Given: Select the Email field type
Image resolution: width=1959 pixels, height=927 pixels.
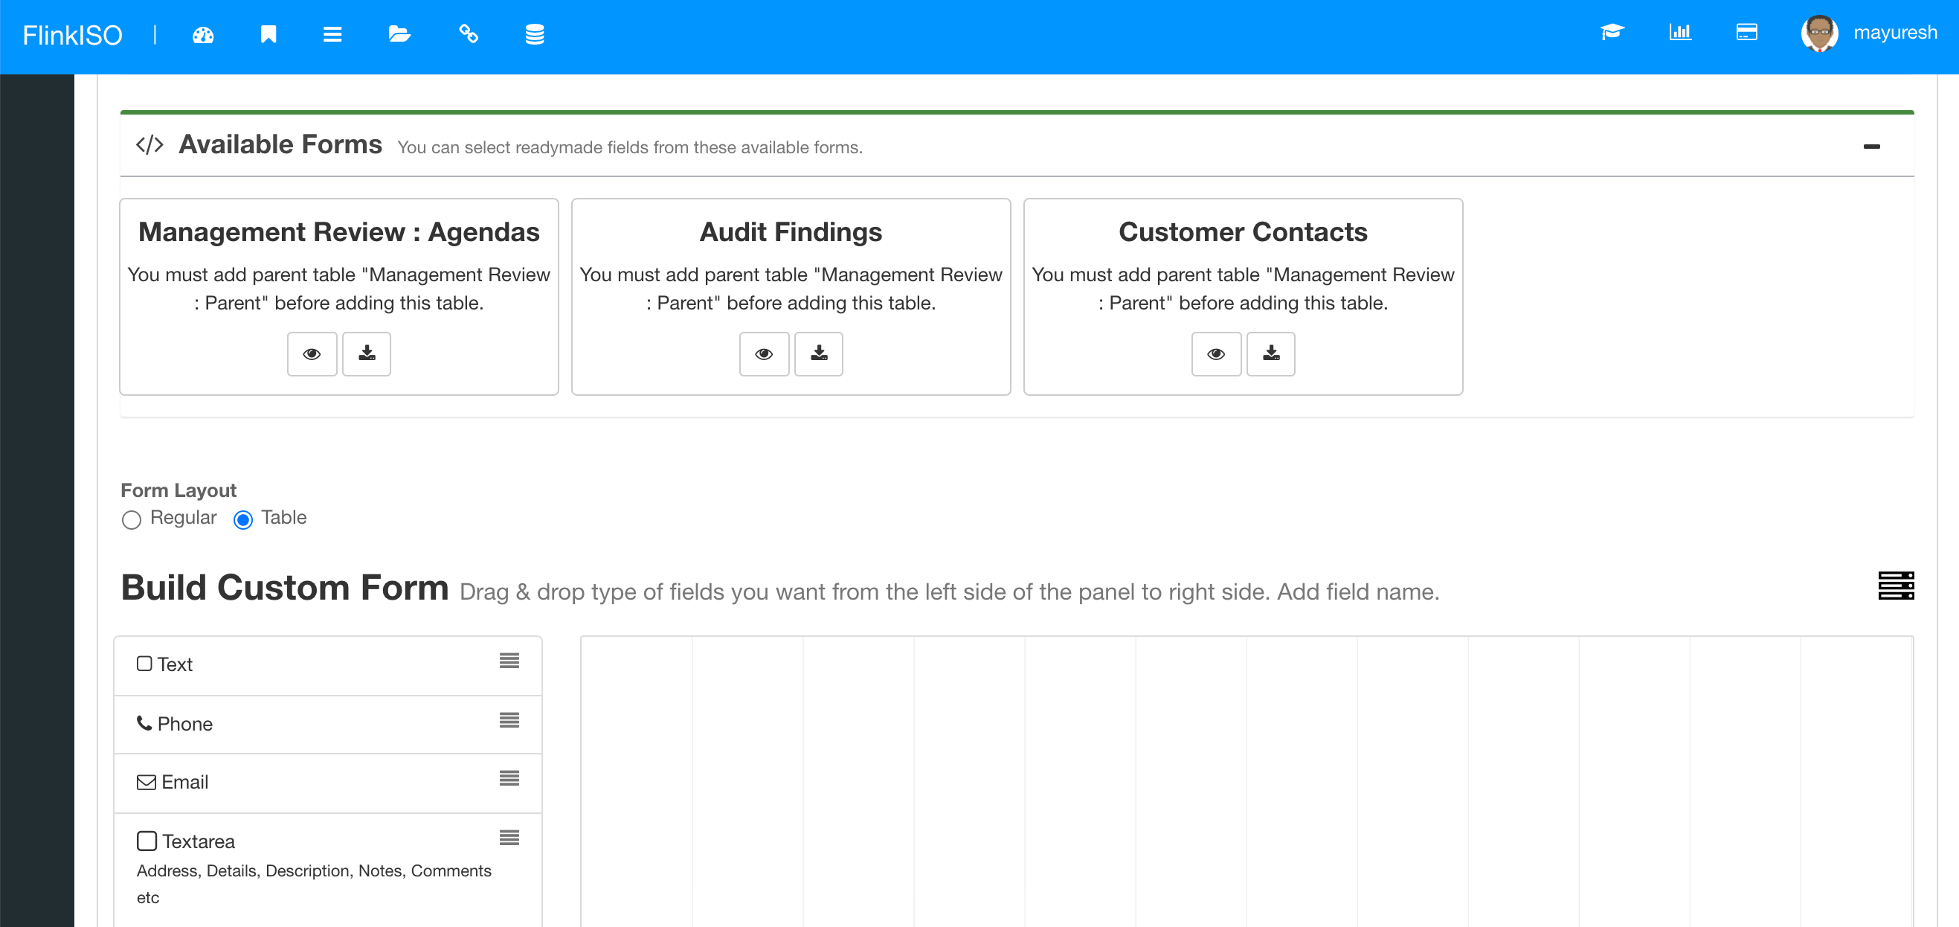Looking at the screenshot, I should point(327,783).
